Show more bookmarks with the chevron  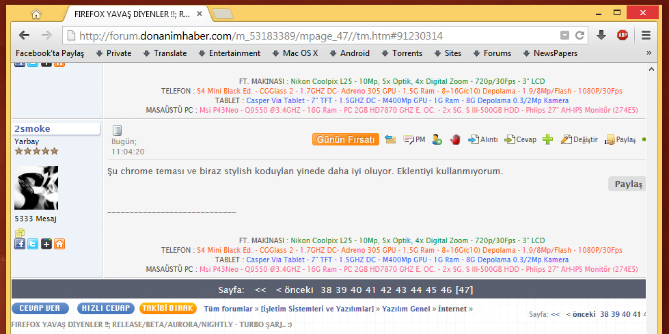pos(649,53)
